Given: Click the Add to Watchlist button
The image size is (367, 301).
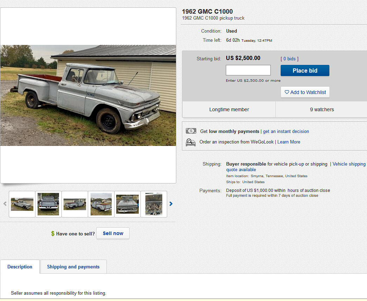Looking at the screenshot, I should [x=305, y=92].
